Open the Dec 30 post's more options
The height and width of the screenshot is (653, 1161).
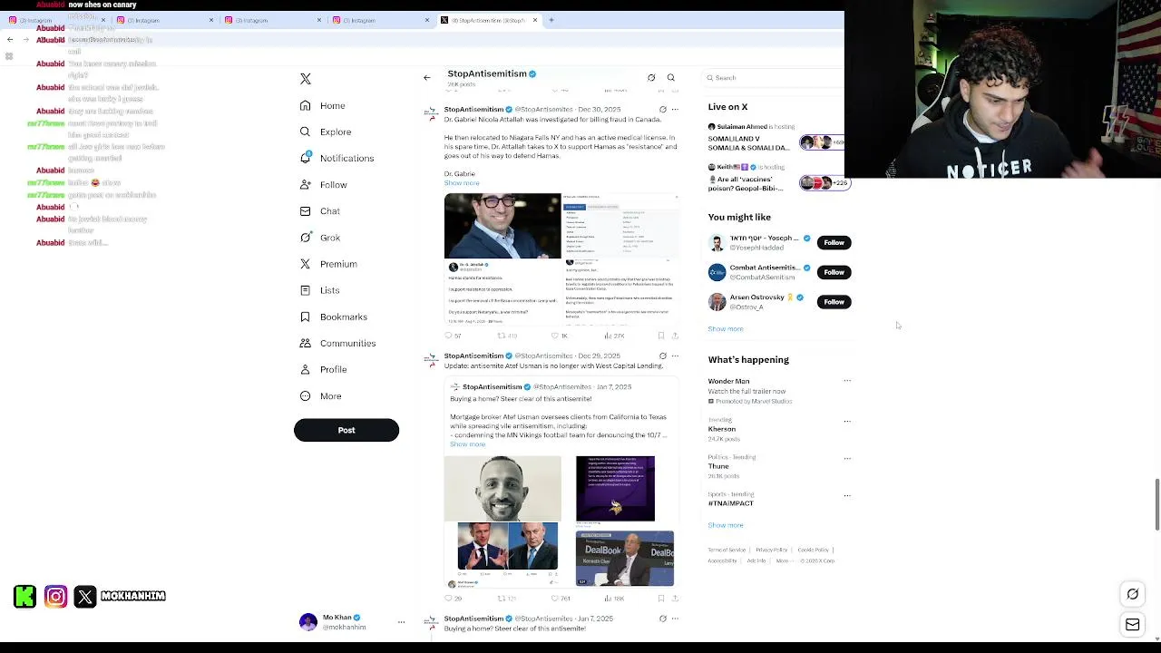675,110
